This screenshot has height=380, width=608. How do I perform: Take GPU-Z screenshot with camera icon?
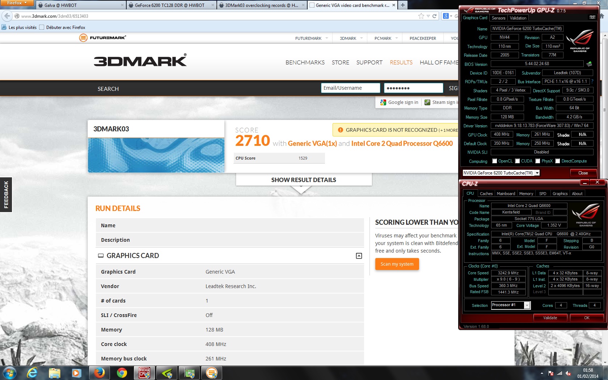click(592, 17)
